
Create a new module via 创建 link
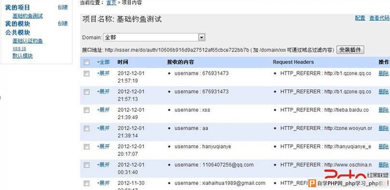(x=63, y=23)
